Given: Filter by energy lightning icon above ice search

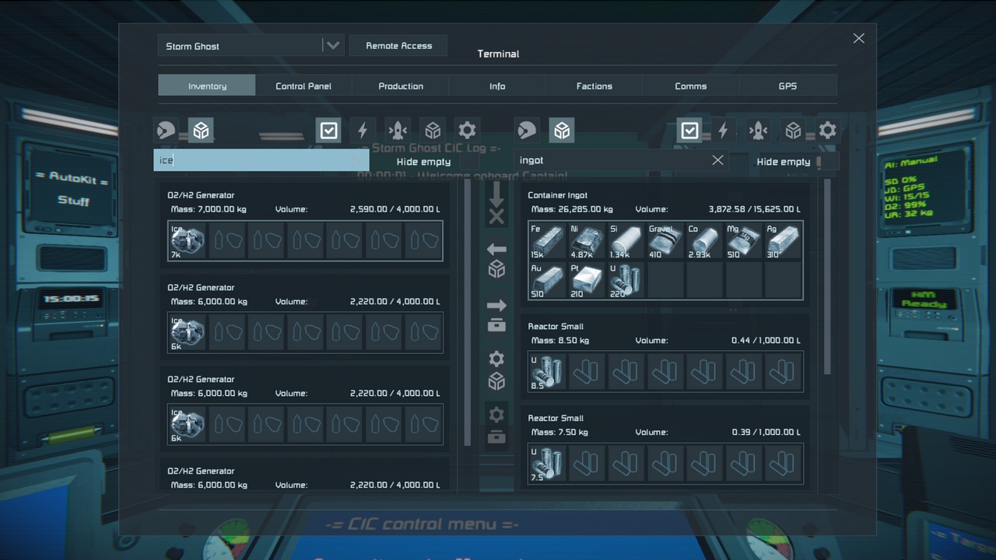Looking at the screenshot, I should (x=363, y=130).
